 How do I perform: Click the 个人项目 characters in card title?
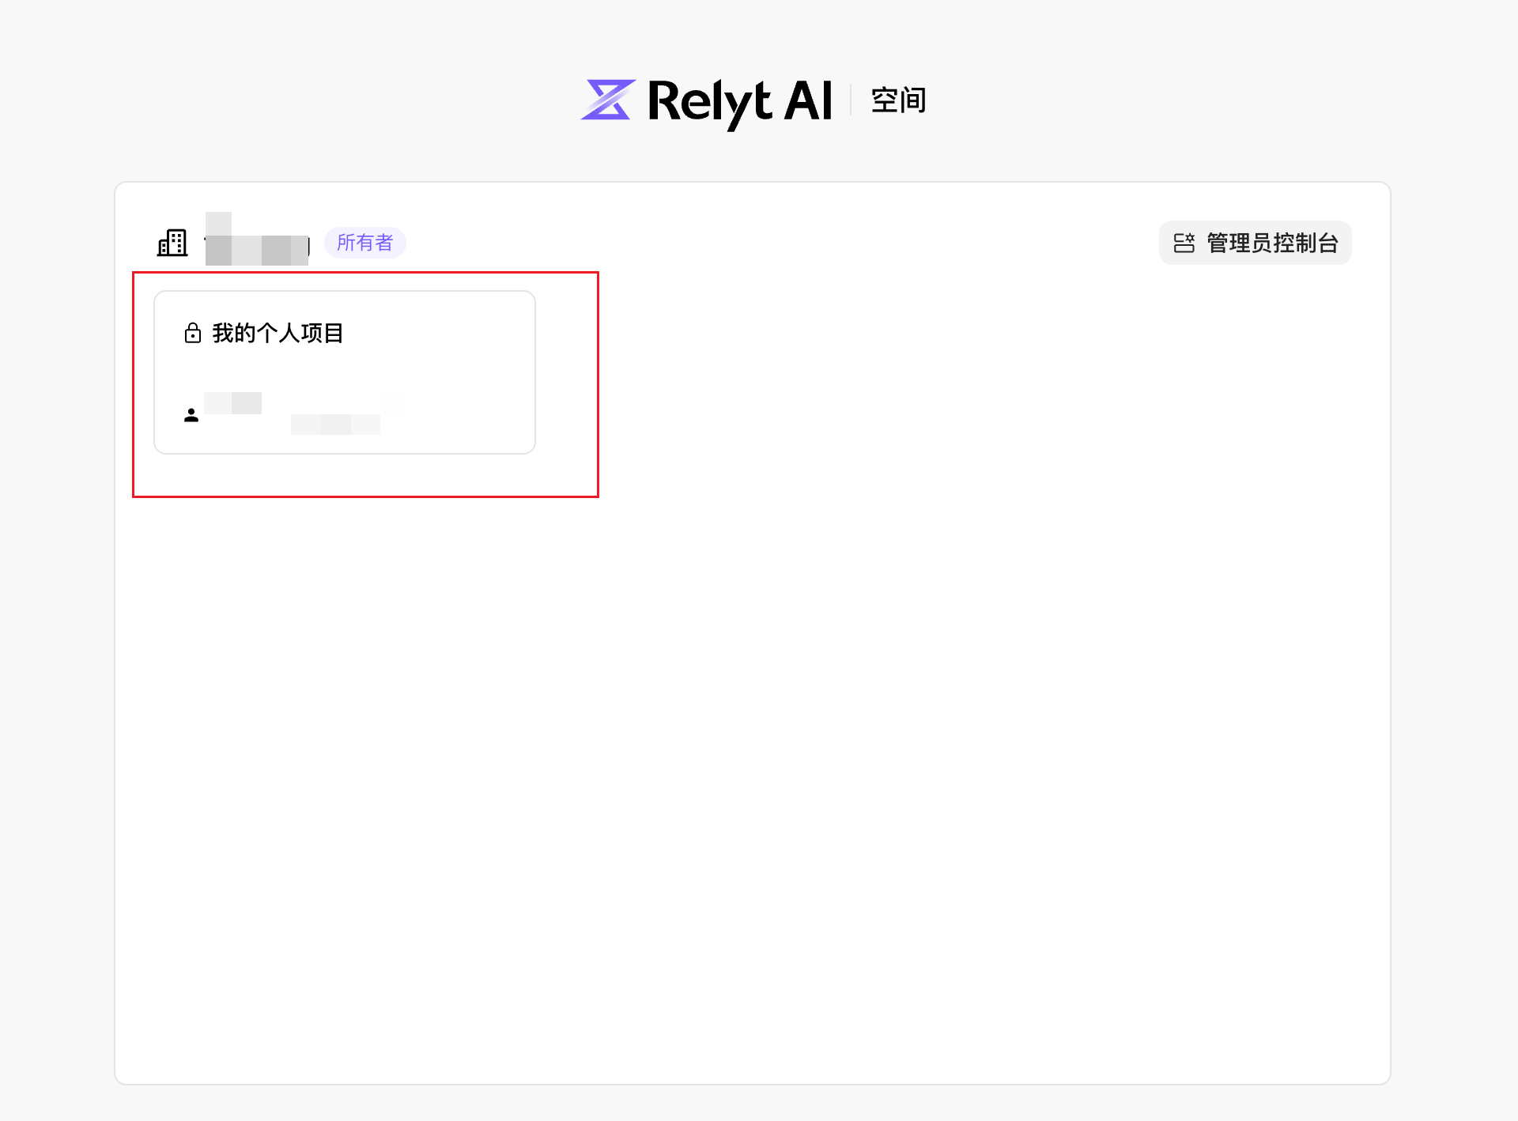(300, 333)
